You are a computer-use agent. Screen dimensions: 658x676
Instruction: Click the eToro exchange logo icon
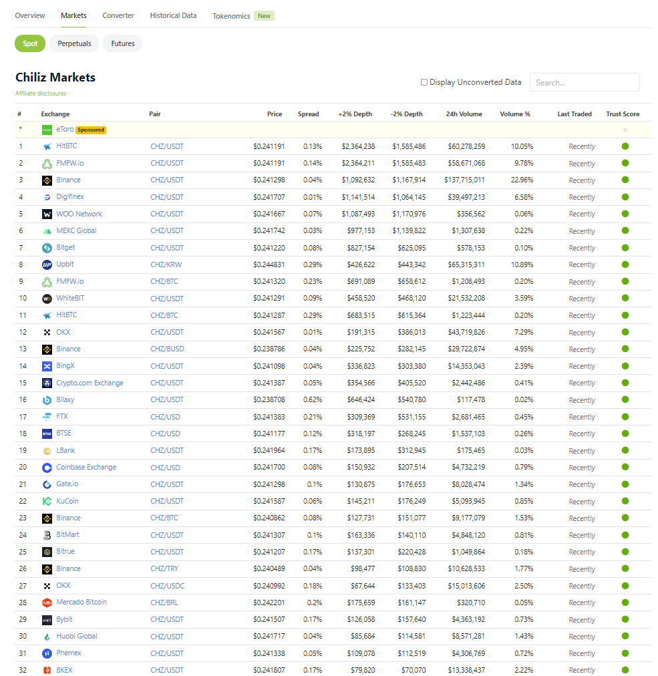click(47, 130)
